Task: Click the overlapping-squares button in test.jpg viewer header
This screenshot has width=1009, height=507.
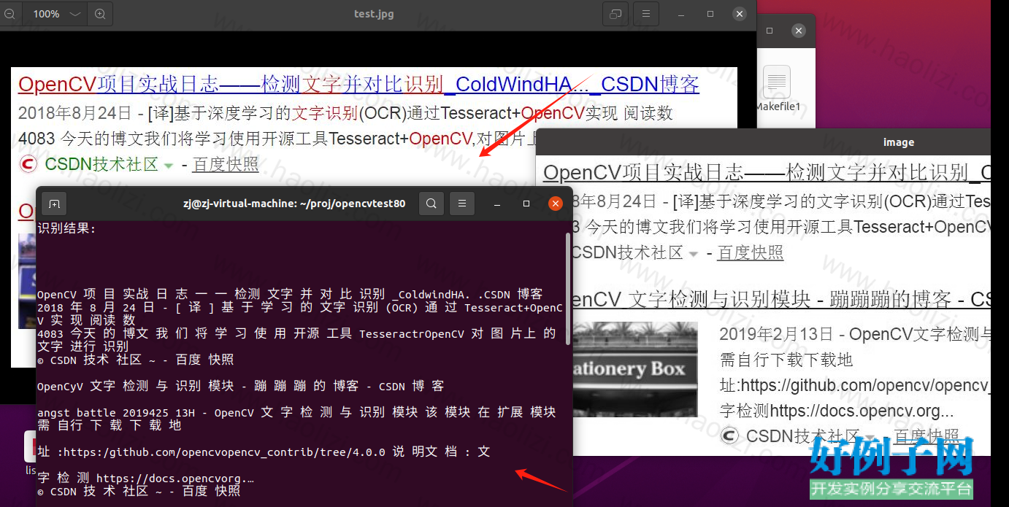Action: pyautogui.click(x=615, y=14)
